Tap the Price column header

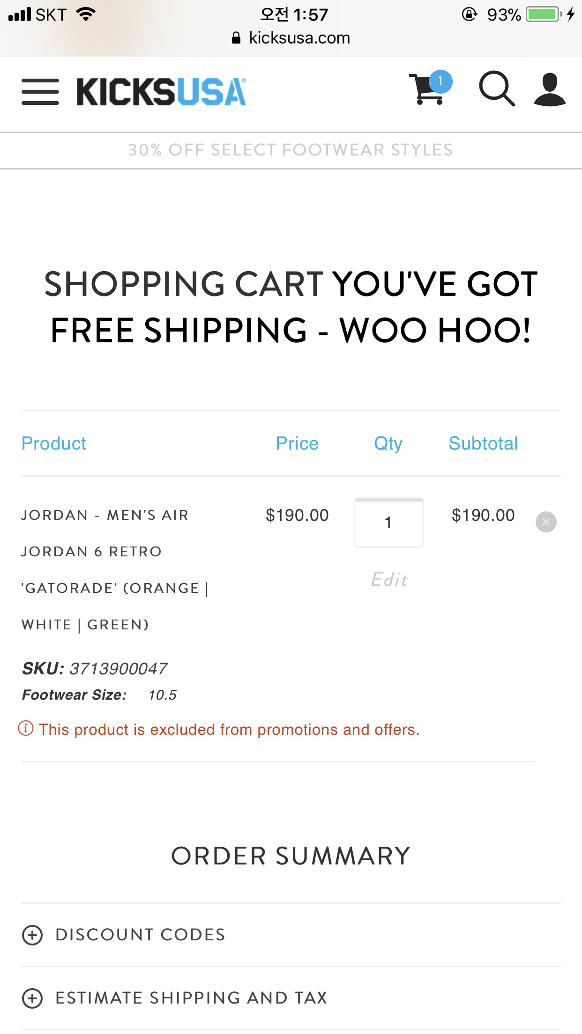pos(297,443)
